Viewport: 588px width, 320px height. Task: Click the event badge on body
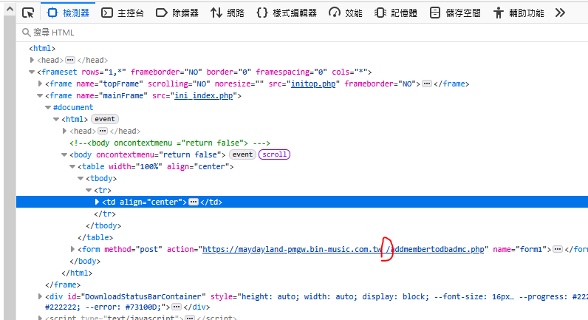pos(242,154)
